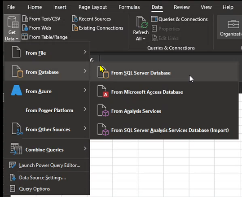242x197 pixels.
Task: Open the Page Layout tab
Action: click(x=92, y=7)
